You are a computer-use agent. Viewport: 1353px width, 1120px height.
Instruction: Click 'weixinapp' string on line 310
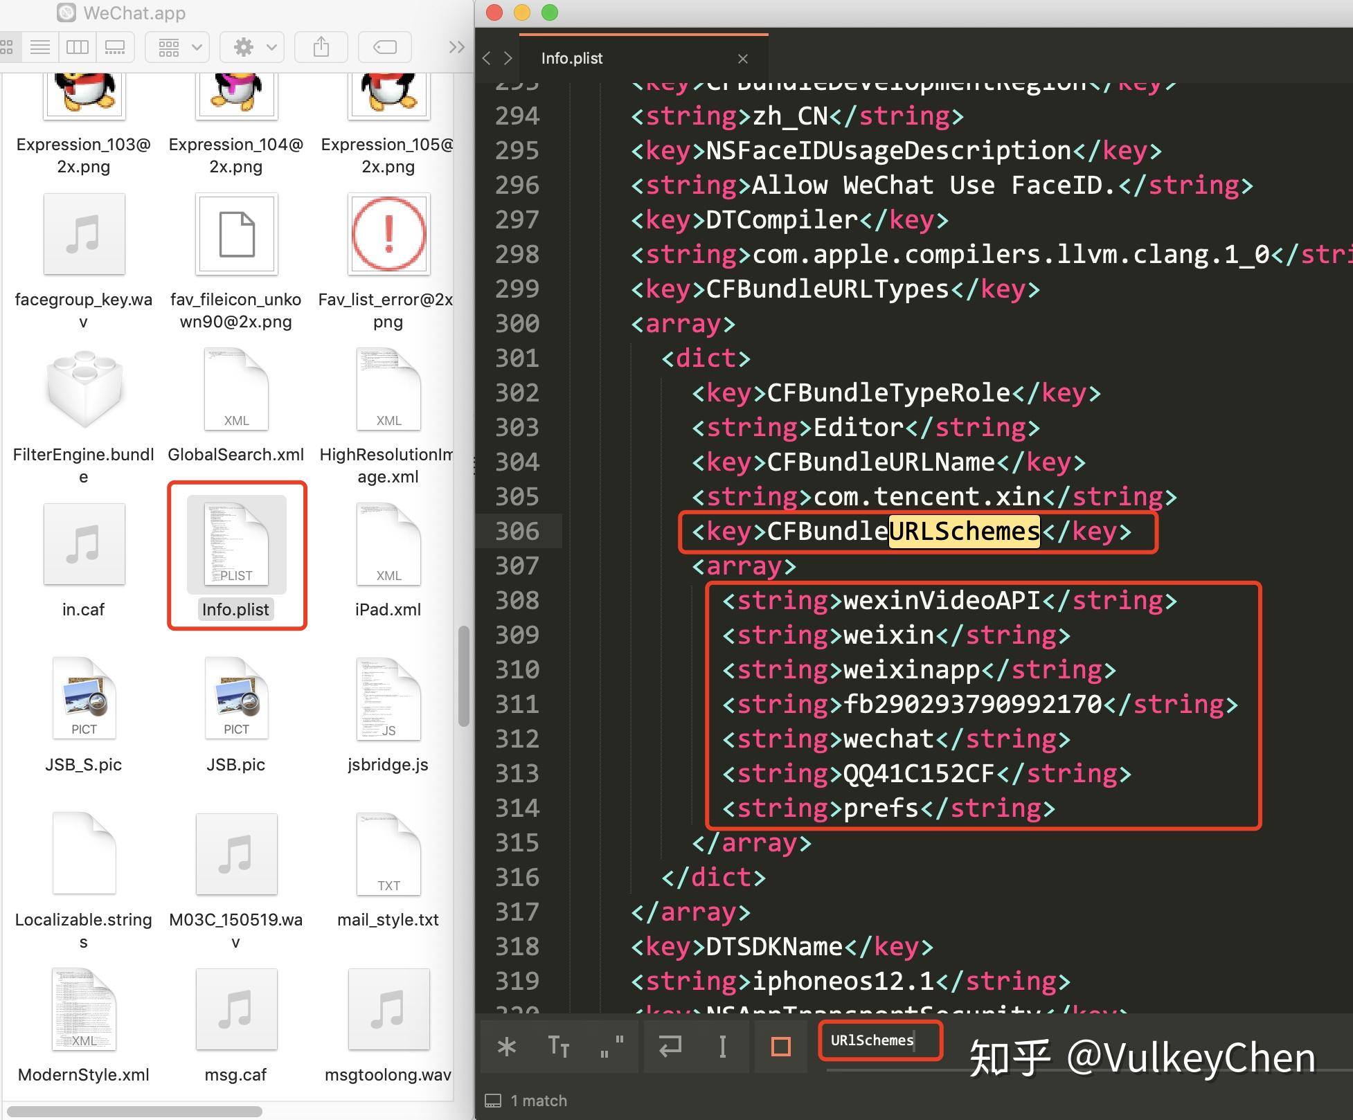(912, 669)
